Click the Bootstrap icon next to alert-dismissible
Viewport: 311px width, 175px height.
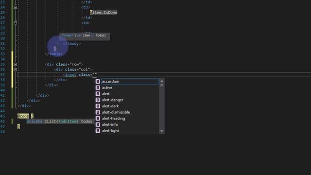(x=98, y=112)
